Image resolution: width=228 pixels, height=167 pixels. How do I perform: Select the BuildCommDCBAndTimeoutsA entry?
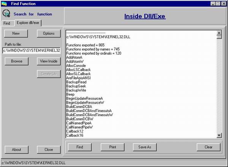click(89, 111)
